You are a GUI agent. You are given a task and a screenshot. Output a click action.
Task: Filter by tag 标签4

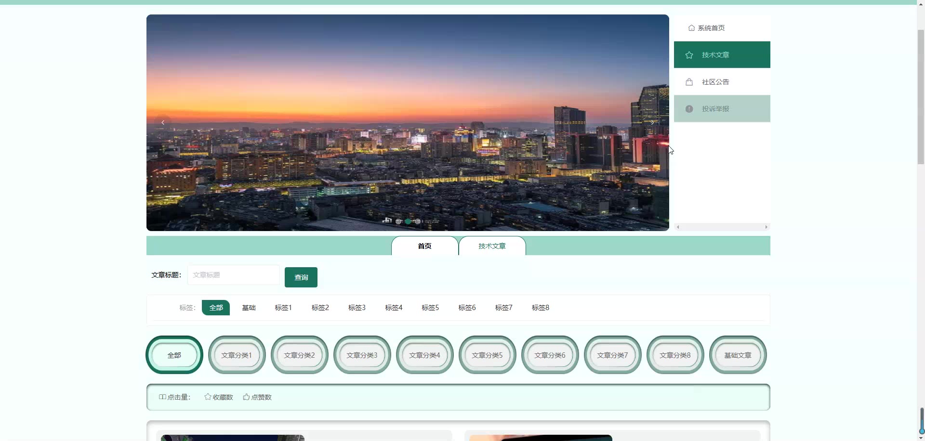[x=394, y=308]
